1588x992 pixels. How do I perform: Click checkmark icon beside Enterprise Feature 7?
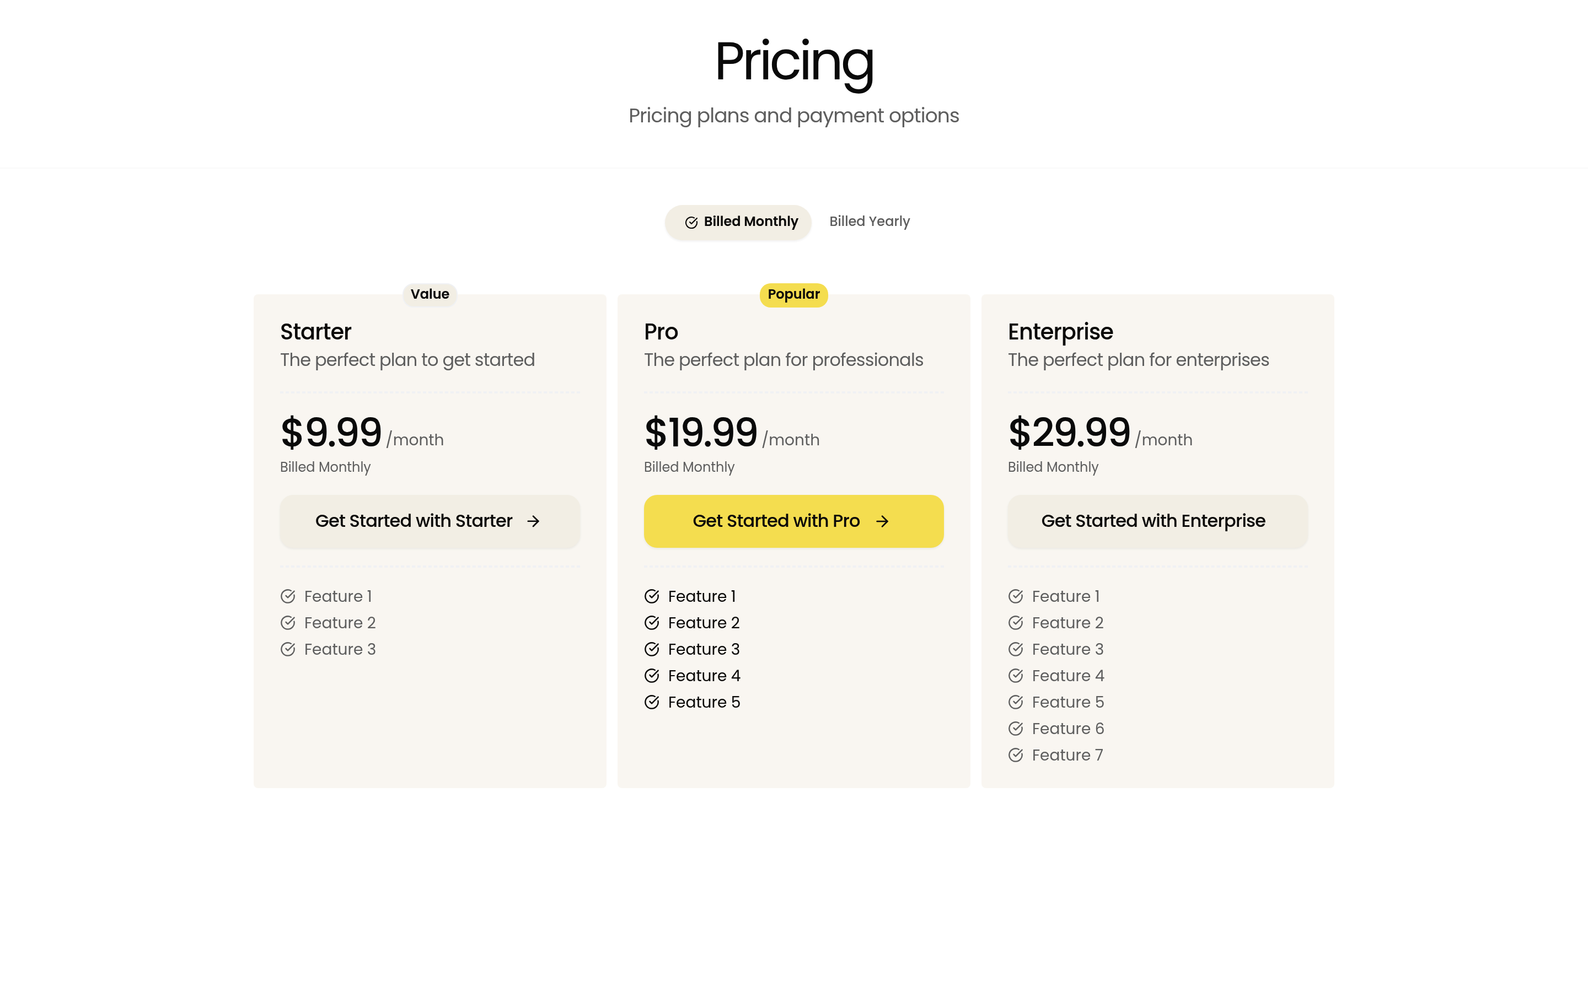tap(1015, 755)
